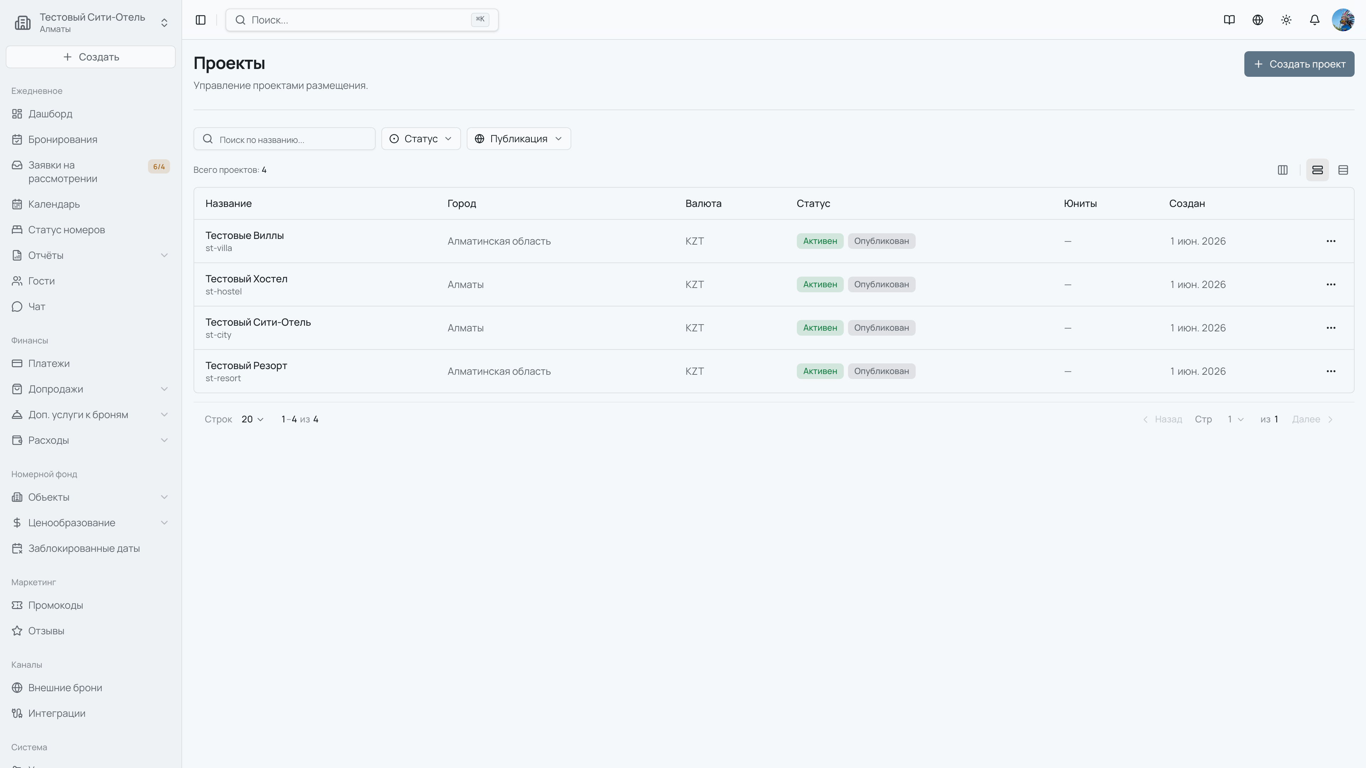The image size is (1366, 768).
Task: Open Публикация filter dropdown
Action: click(x=519, y=139)
